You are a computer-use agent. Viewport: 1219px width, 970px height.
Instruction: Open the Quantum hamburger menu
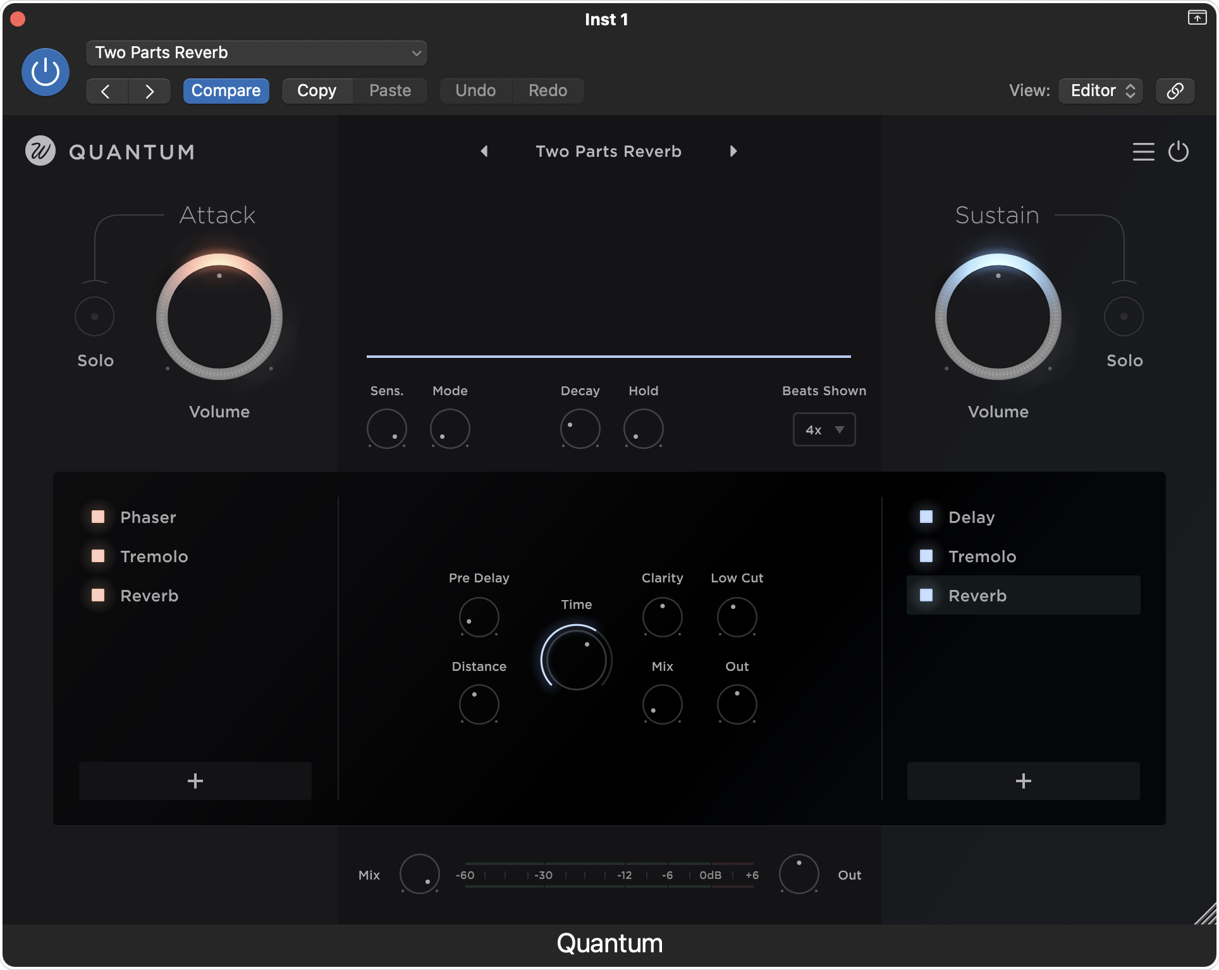(1143, 152)
